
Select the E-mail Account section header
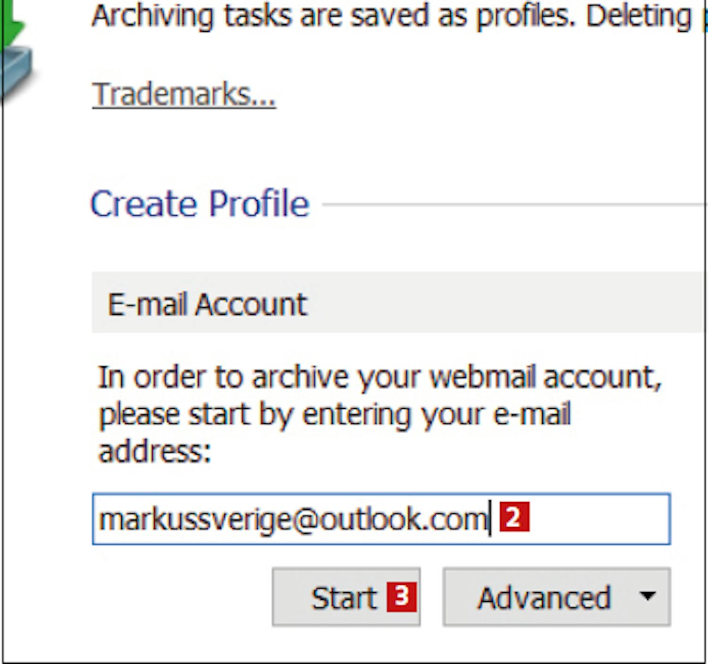pos(208,304)
